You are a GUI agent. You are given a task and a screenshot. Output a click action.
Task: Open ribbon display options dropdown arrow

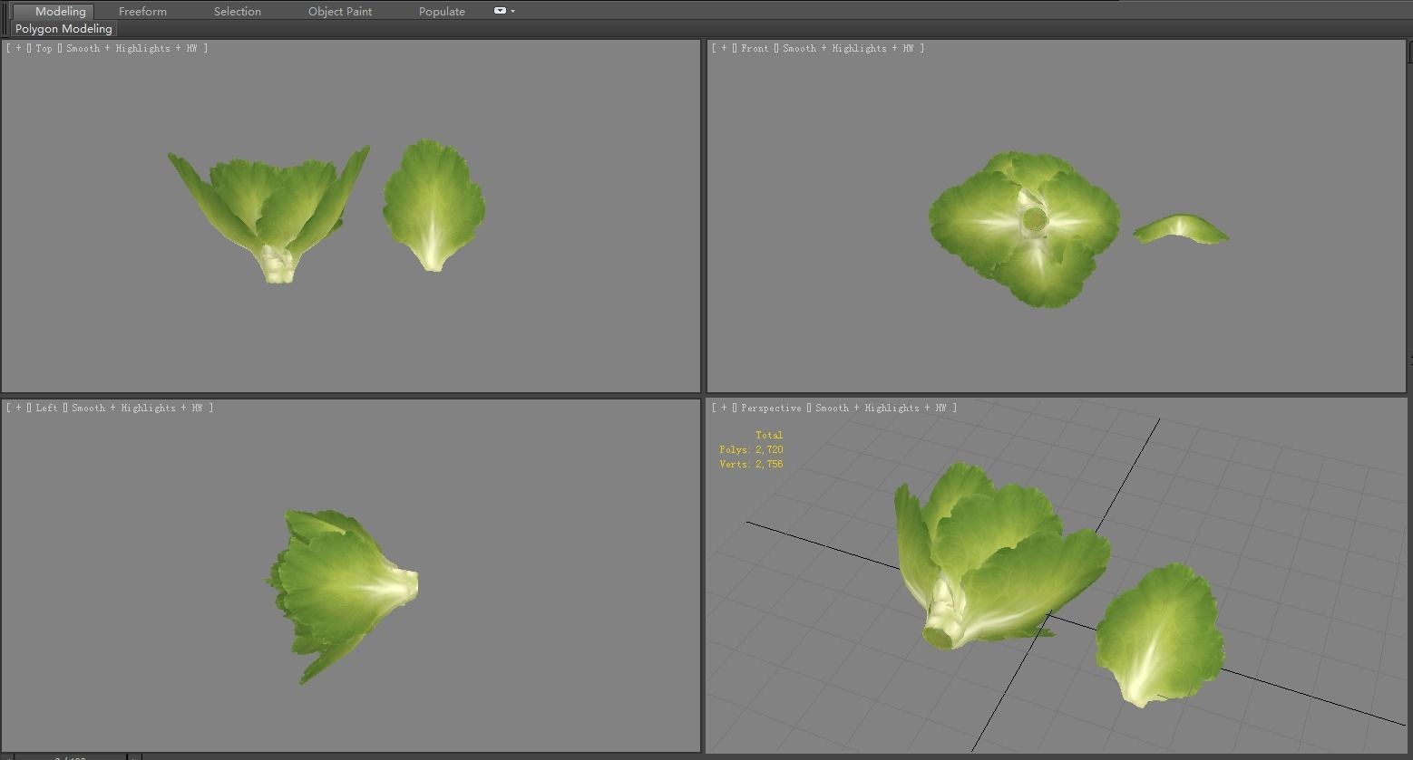click(513, 11)
